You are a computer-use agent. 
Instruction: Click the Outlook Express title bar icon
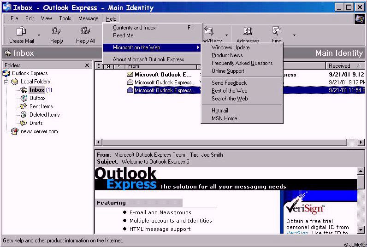tap(6, 6)
